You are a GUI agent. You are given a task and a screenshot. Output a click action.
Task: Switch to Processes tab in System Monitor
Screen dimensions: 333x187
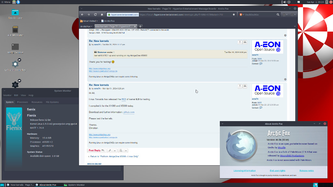(22, 102)
